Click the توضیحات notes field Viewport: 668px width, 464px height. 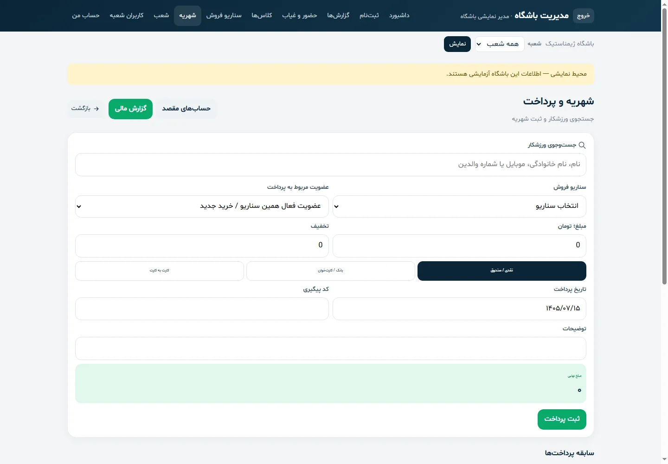coord(331,348)
